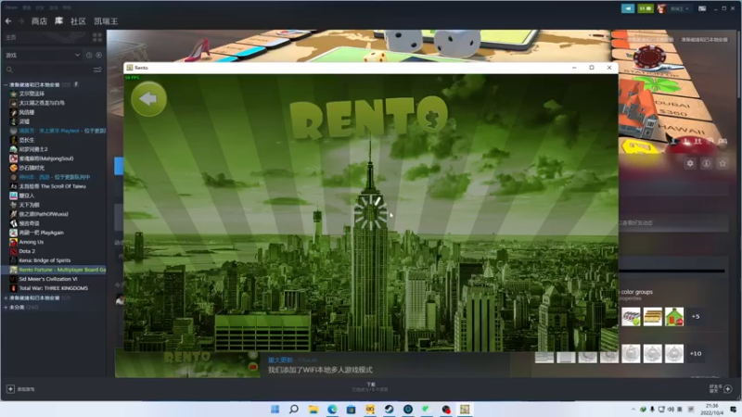This screenshot has height=417, width=742.
Task: Open Steam from the taskbar
Action: coord(389,409)
